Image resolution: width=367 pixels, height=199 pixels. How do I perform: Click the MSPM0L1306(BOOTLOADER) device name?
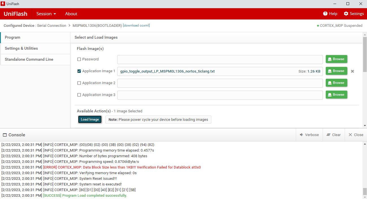click(97, 25)
